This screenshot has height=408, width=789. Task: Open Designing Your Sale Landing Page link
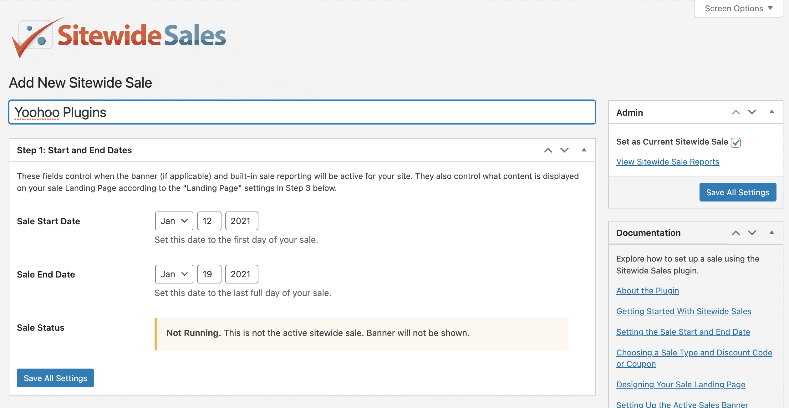pos(681,385)
